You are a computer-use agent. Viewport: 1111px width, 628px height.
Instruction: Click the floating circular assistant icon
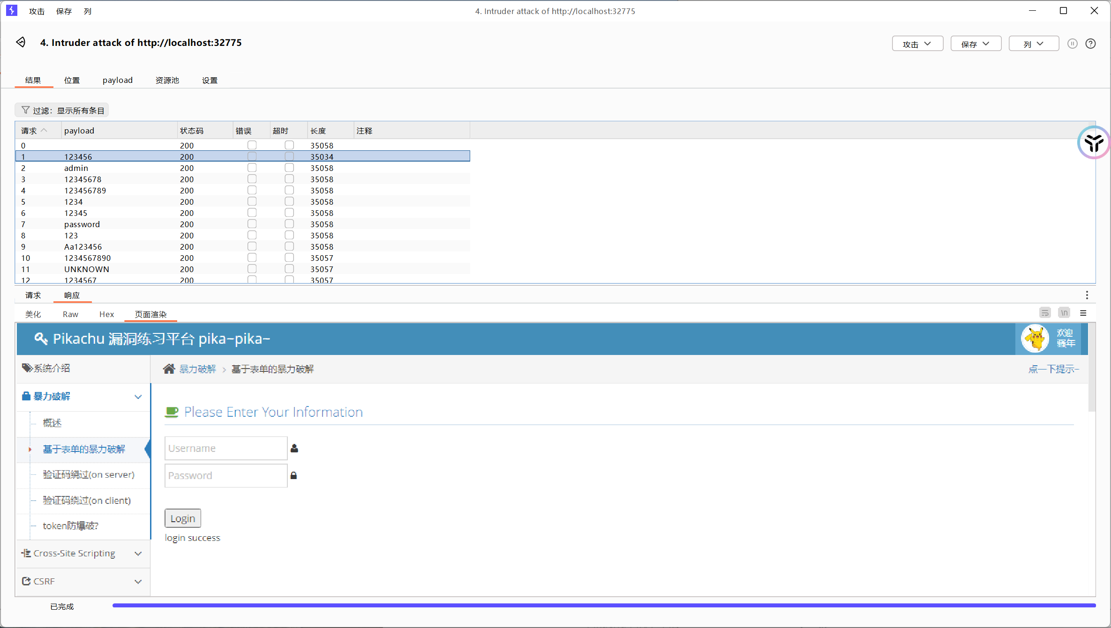click(1093, 142)
